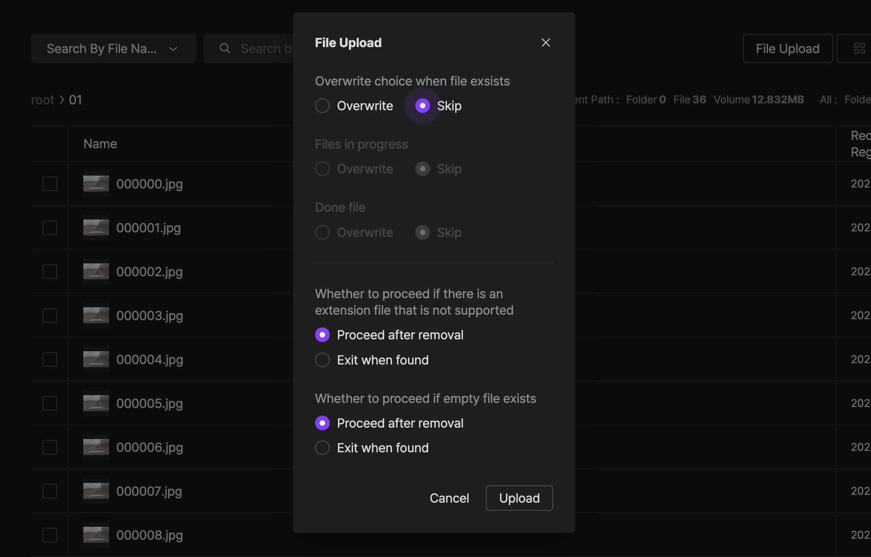
Task: Open thumbnail of 000004.jpg
Action: [x=96, y=359]
